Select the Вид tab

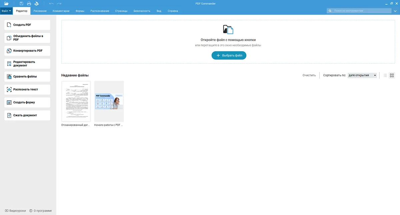pyautogui.click(x=159, y=11)
